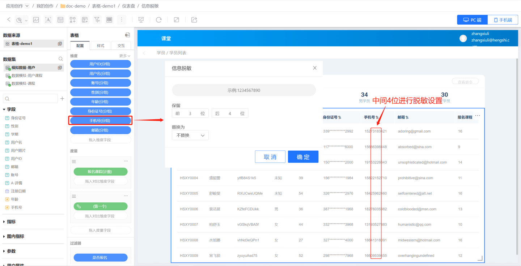Screen dimensions: 521x266
Task: Click the 前 digits input showing 3
Action: (190, 113)
